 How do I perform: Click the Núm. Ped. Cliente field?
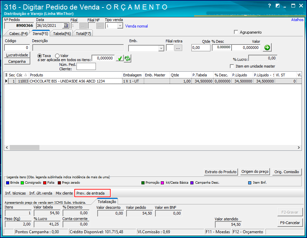pyautogui.click(x=86, y=66)
